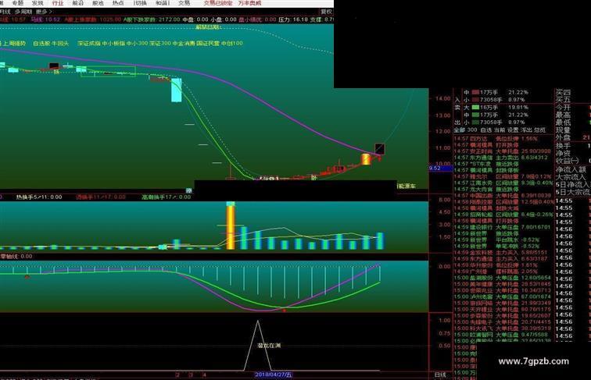Select the 300 filter tab in alerts panel
This screenshot has width=591, height=380.
click(x=472, y=130)
